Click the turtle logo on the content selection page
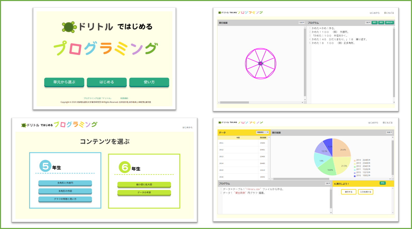412x229 pixels. coord(24,125)
